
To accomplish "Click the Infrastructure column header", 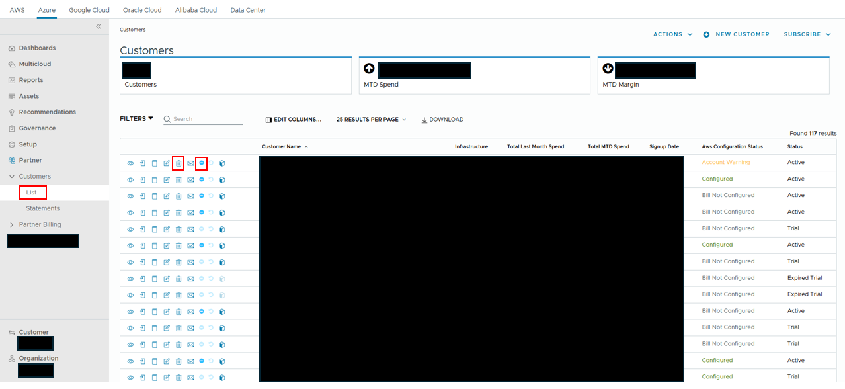I will coord(471,147).
